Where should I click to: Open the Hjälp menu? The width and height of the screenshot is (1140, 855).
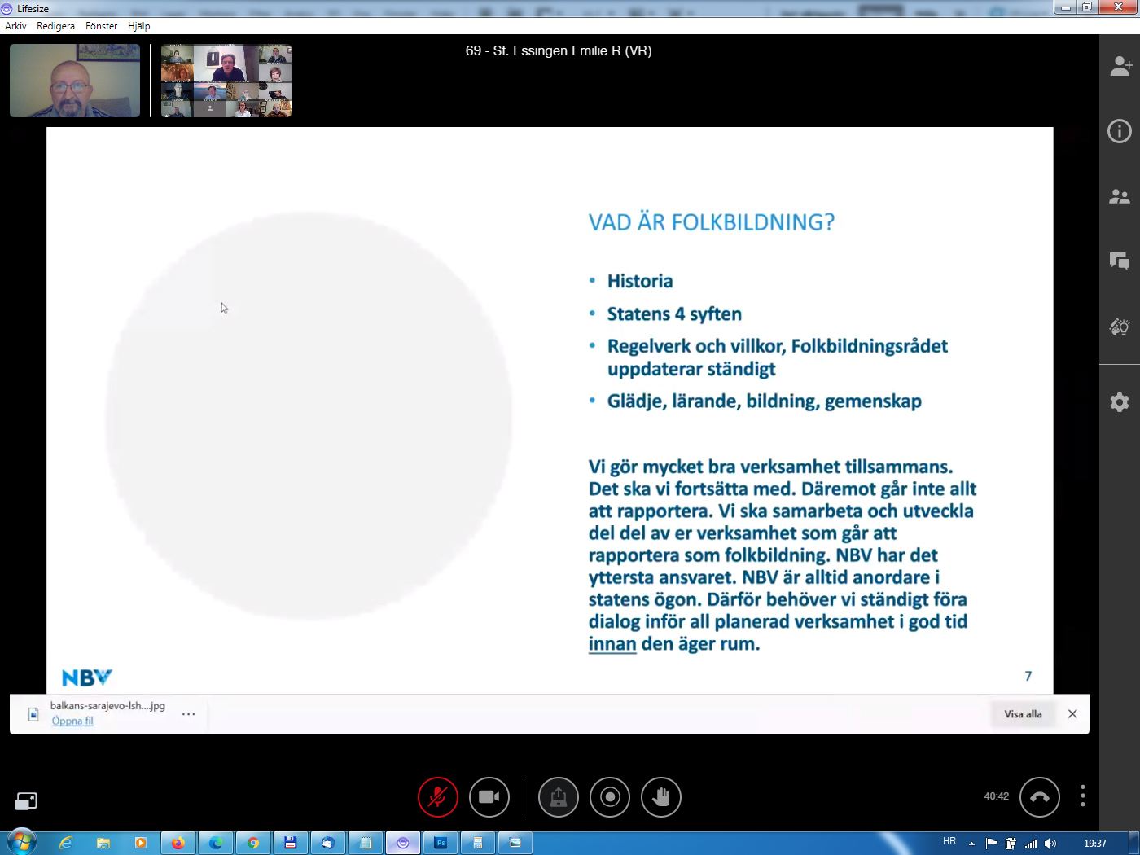coord(138,26)
